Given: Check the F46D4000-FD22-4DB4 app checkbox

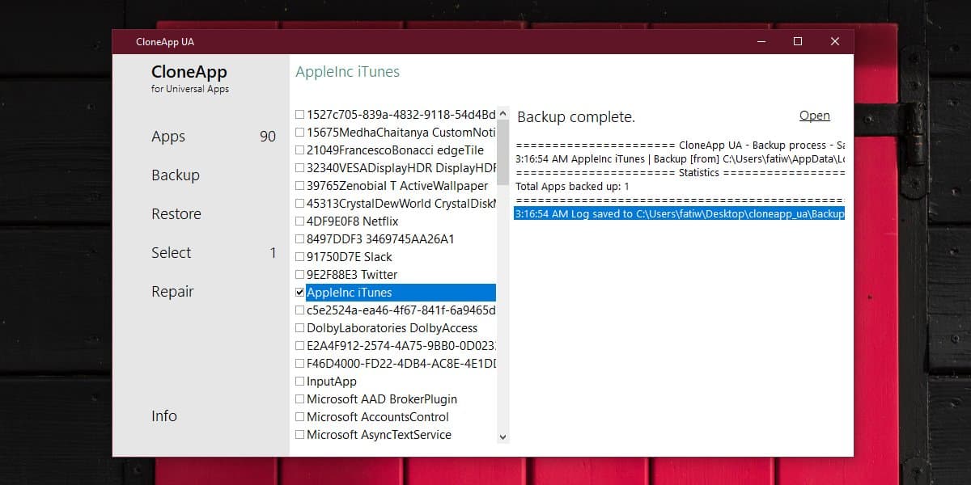Looking at the screenshot, I should (x=300, y=364).
